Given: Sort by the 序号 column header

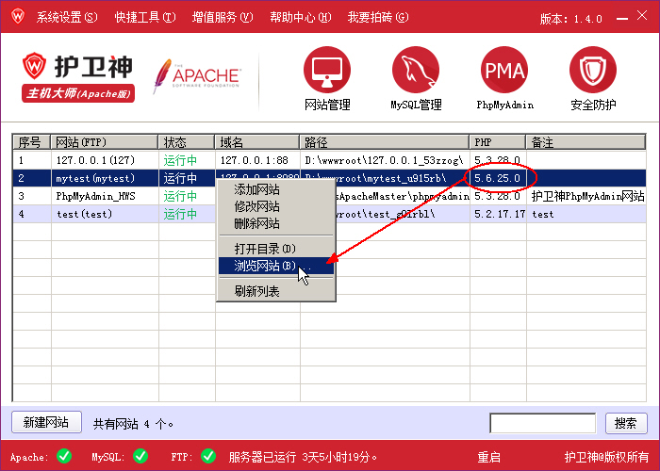Looking at the screenshot, I should click(31, 142).
